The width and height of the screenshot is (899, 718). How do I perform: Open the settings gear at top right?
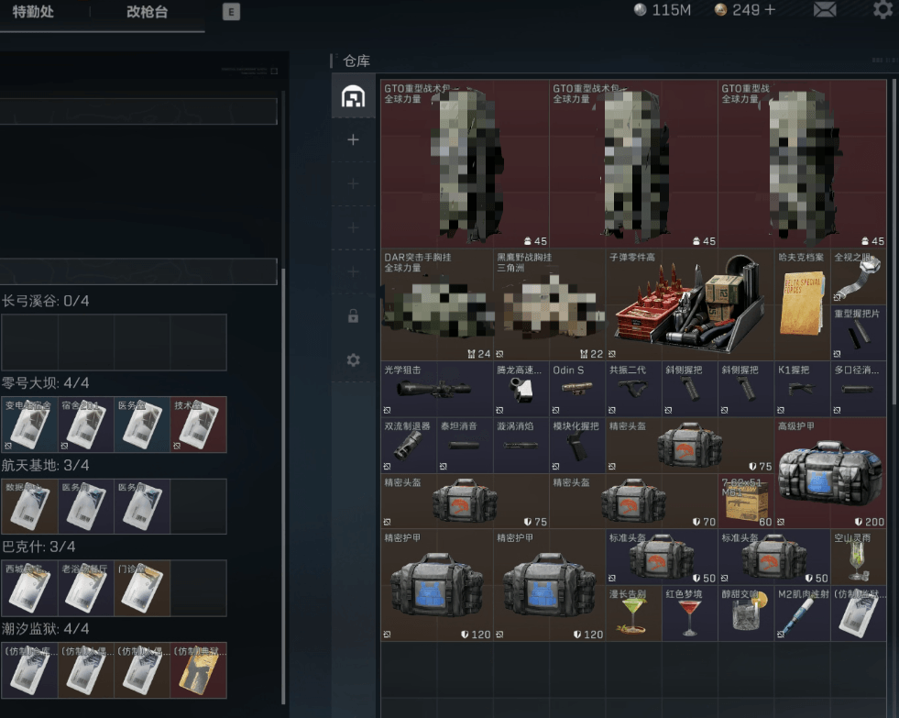pyautogui.click(x=883, y=10)
